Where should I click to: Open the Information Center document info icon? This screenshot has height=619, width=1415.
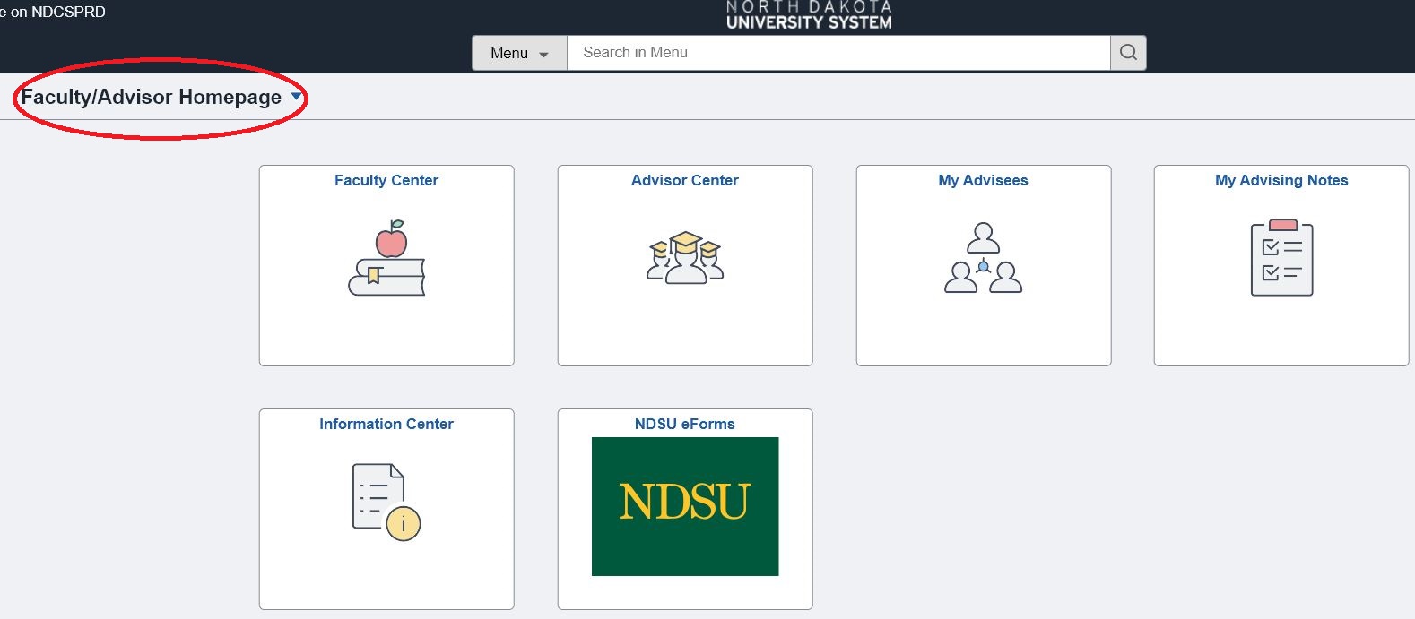click(x=386, y=502)
